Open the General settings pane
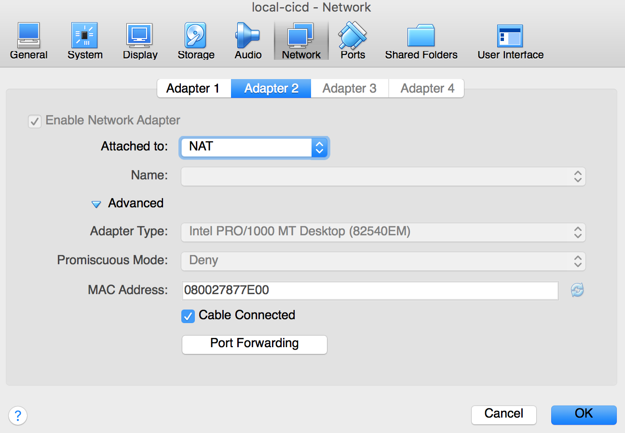The image size is (625, 433). [x=29, y=41]
